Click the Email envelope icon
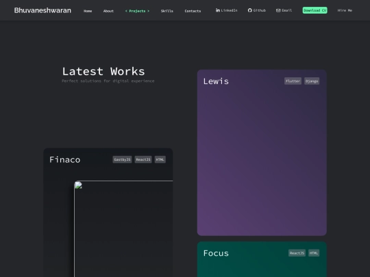Image resolution: width=370 pixels, height=277 pixels. (x=278, y=10)
